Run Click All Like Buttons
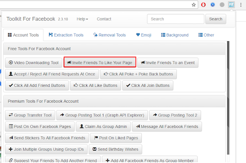 pos(96,85)
